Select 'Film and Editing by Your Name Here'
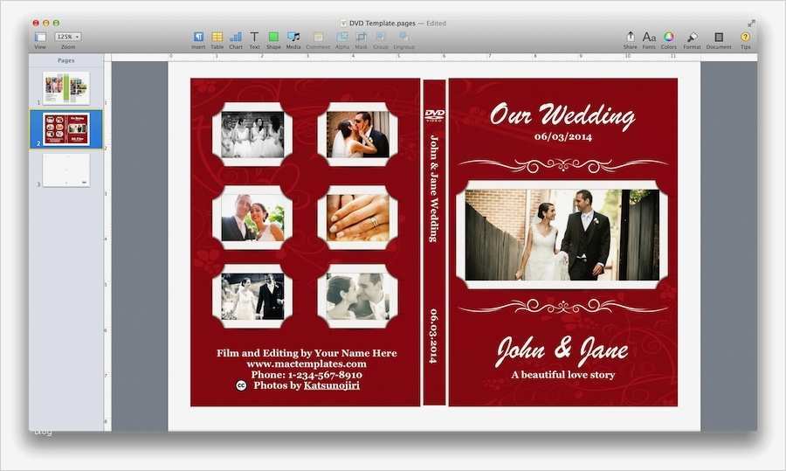 [307, 353]
